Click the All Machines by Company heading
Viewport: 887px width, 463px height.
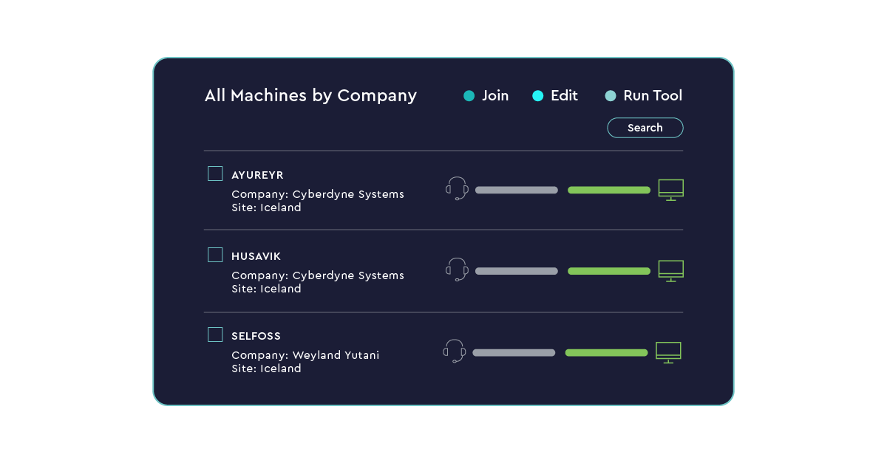pyautogui.click(x=310, y=95)
